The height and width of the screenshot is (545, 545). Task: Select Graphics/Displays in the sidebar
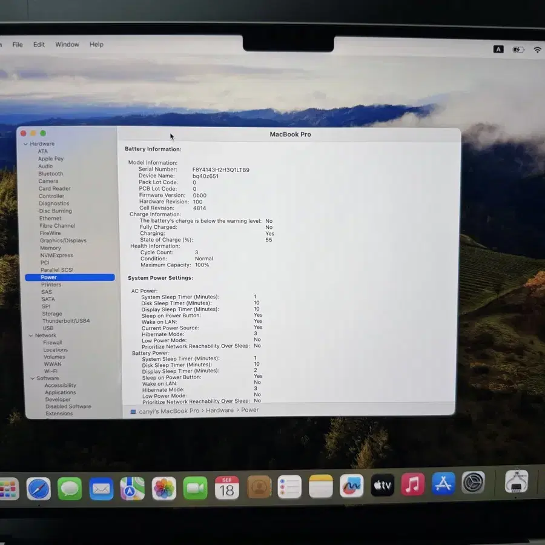[63, 240]
